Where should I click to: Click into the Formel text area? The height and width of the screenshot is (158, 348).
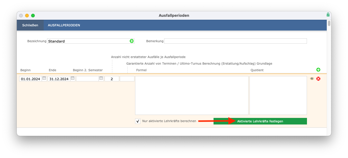click(192, 95)
